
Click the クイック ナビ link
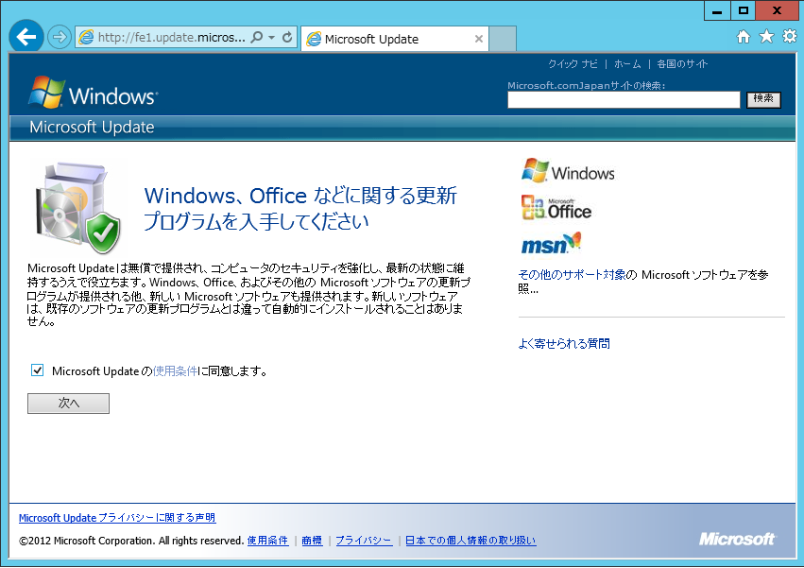pos(573,64)
